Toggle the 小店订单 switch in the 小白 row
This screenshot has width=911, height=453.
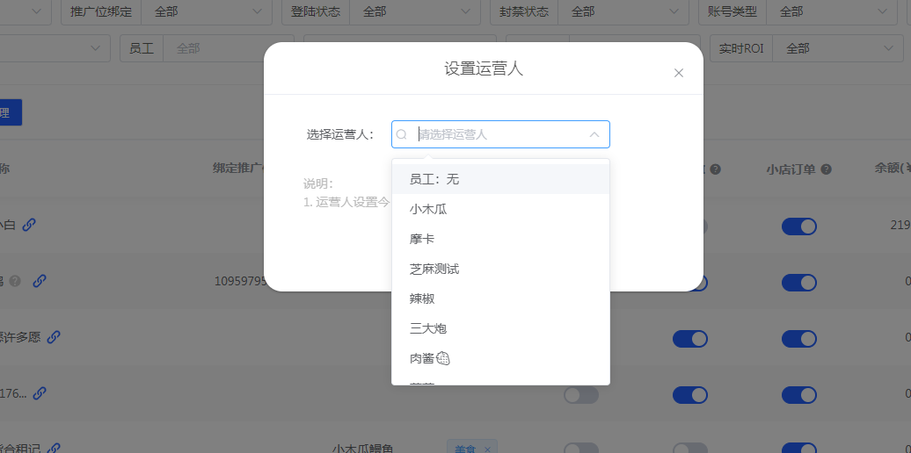point(798,226)
